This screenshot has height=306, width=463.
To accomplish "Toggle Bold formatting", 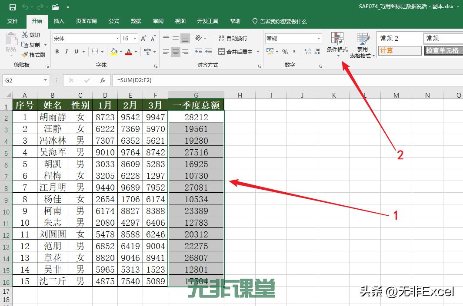I will (x=57, y=52).
